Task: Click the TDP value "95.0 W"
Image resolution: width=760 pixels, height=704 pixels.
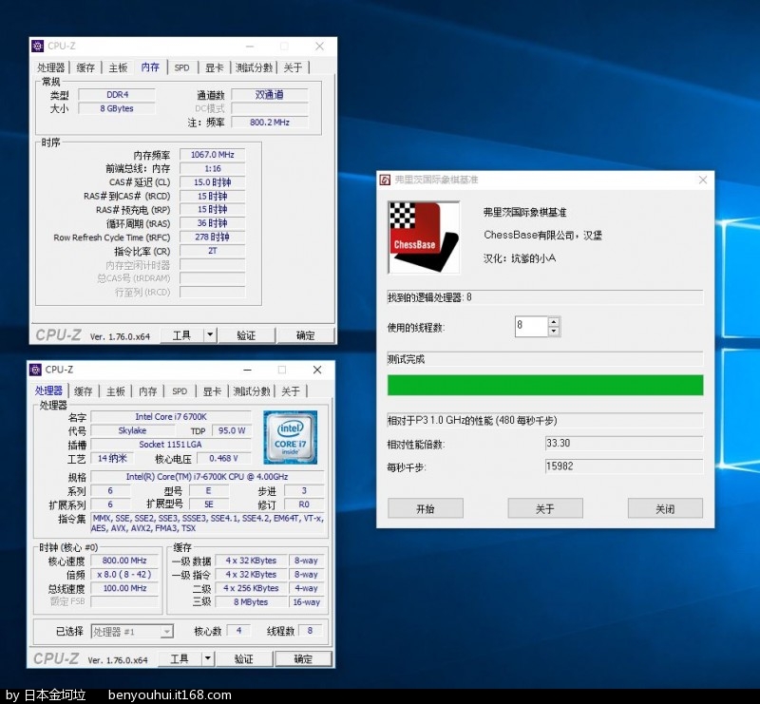Action: click(232, 430)
